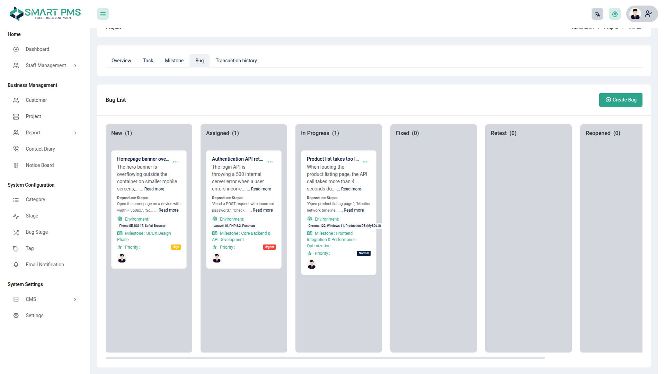Open the language translation icon

click(597, 14)
